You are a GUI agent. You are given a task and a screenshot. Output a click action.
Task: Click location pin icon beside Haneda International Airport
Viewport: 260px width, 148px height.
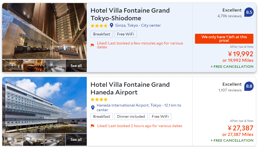point(93,107)
